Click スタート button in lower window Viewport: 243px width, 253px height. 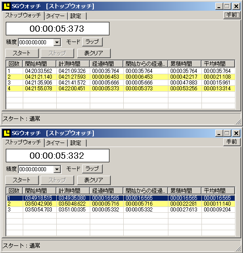click(22, 180)
